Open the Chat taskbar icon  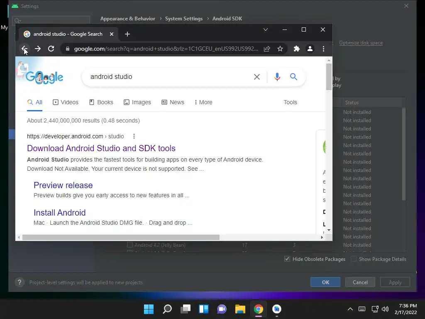222,309
